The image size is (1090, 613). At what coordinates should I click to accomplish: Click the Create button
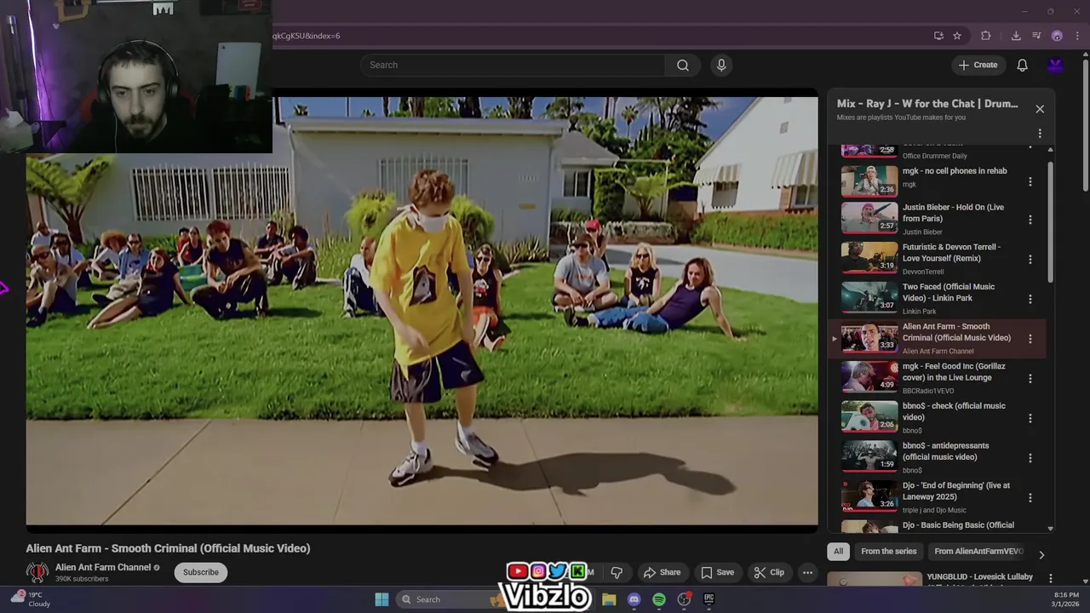(978, 65)
